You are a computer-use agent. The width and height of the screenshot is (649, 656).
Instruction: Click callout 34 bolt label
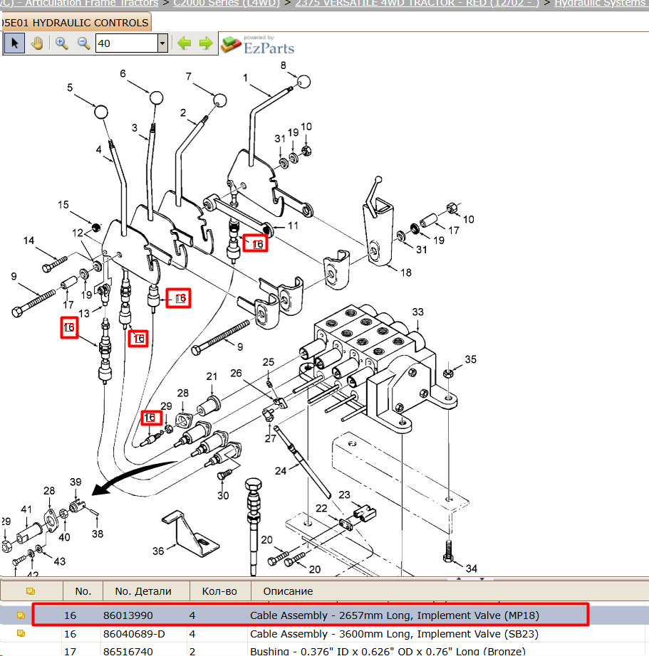[471, 568]
